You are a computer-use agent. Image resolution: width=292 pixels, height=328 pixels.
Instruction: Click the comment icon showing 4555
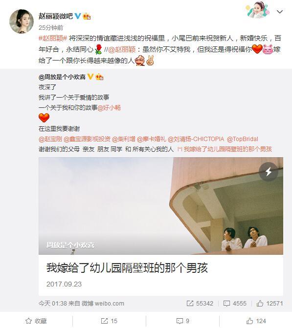coord(235,303)
